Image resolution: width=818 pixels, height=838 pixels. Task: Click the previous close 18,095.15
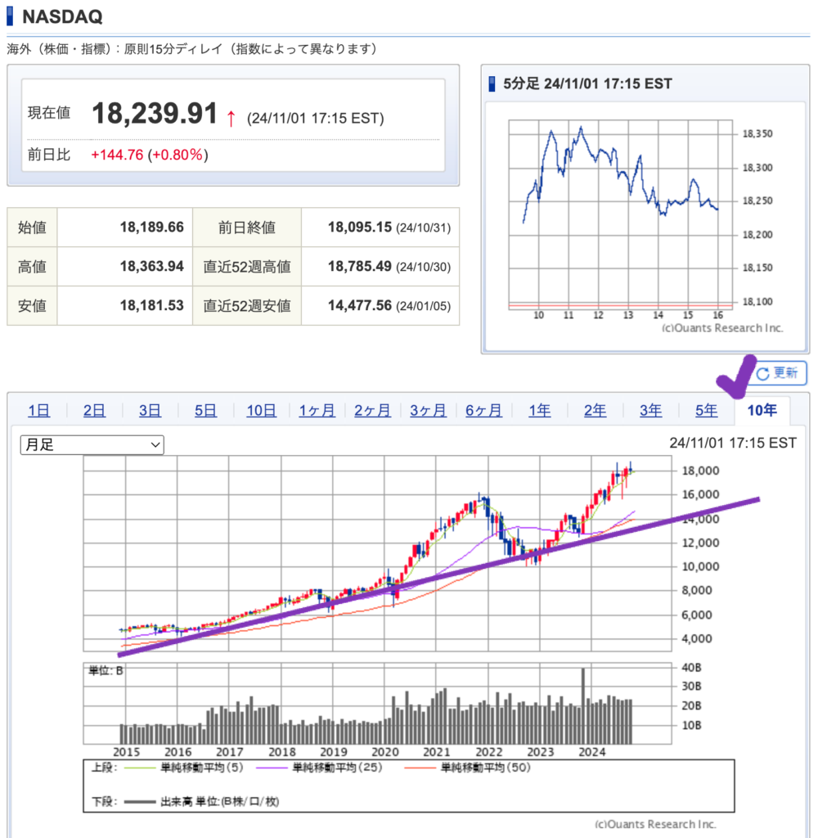[360, 228]
